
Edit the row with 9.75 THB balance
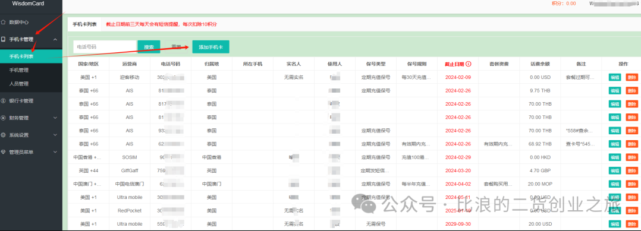pyautogui.click(x=614, y=91)
